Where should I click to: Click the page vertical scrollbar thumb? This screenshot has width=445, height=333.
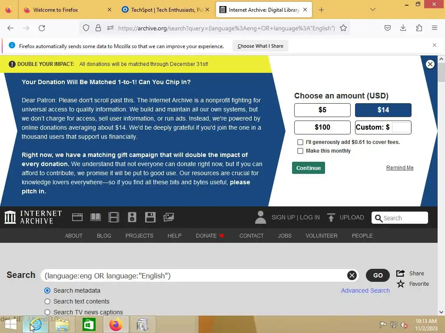pyautogui.click(x=441, y=72)
